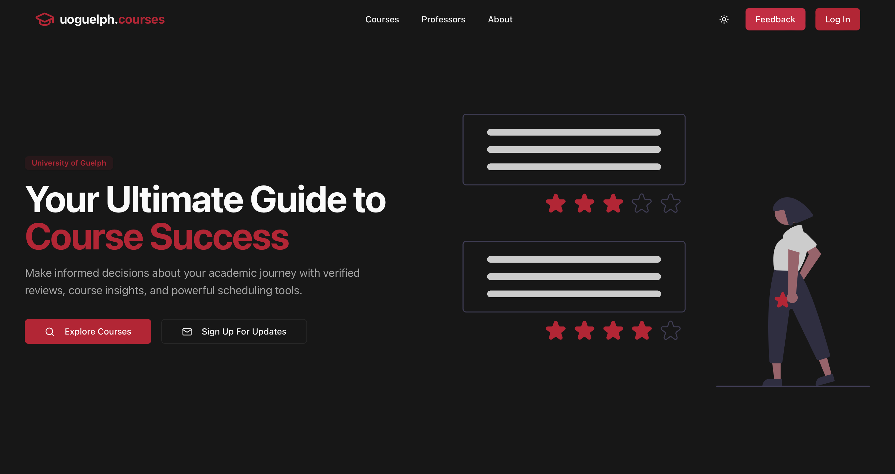Click the Feedback button

tap(775, 20)
